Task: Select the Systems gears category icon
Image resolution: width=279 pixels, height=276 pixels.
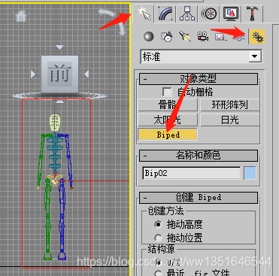Action: [x=257, y=37]
